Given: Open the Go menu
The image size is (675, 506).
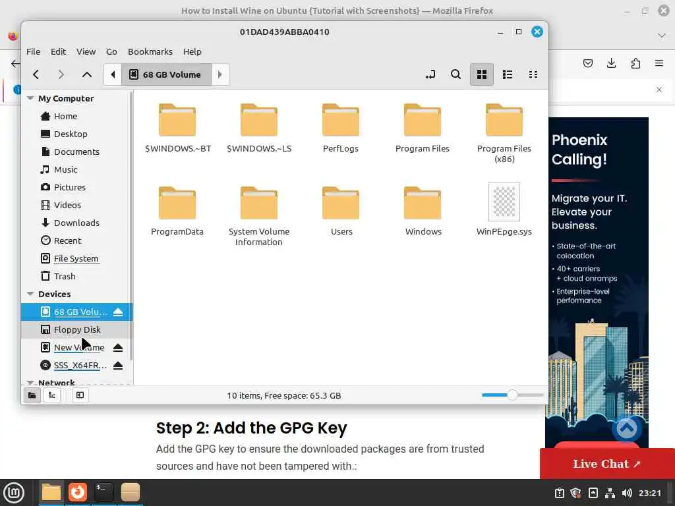Looking at the screenshot, I should tap(111, 51).
